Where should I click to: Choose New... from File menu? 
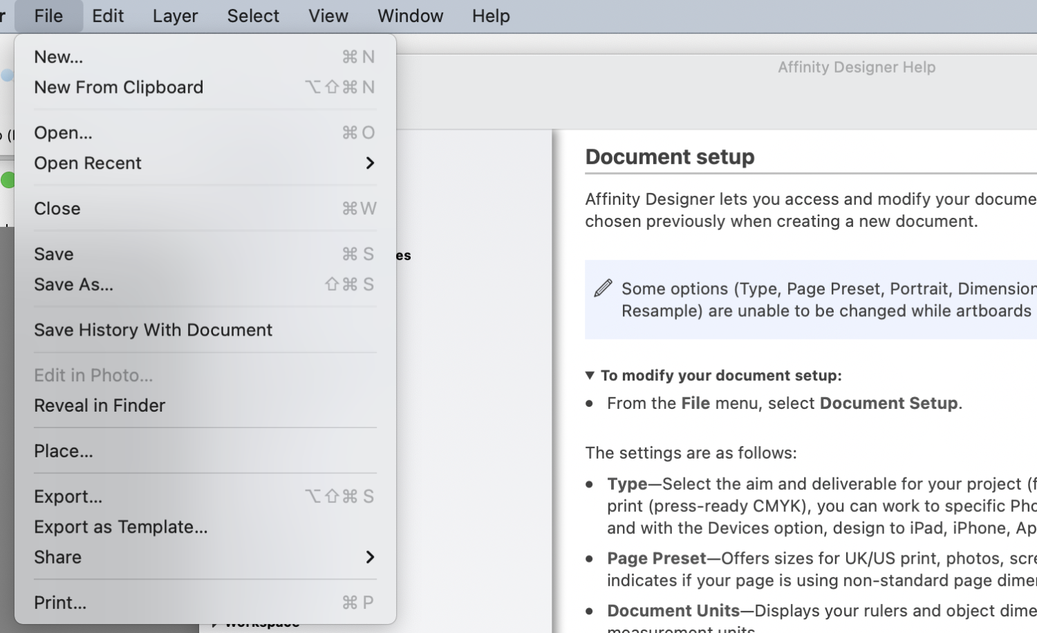(205, 57)
